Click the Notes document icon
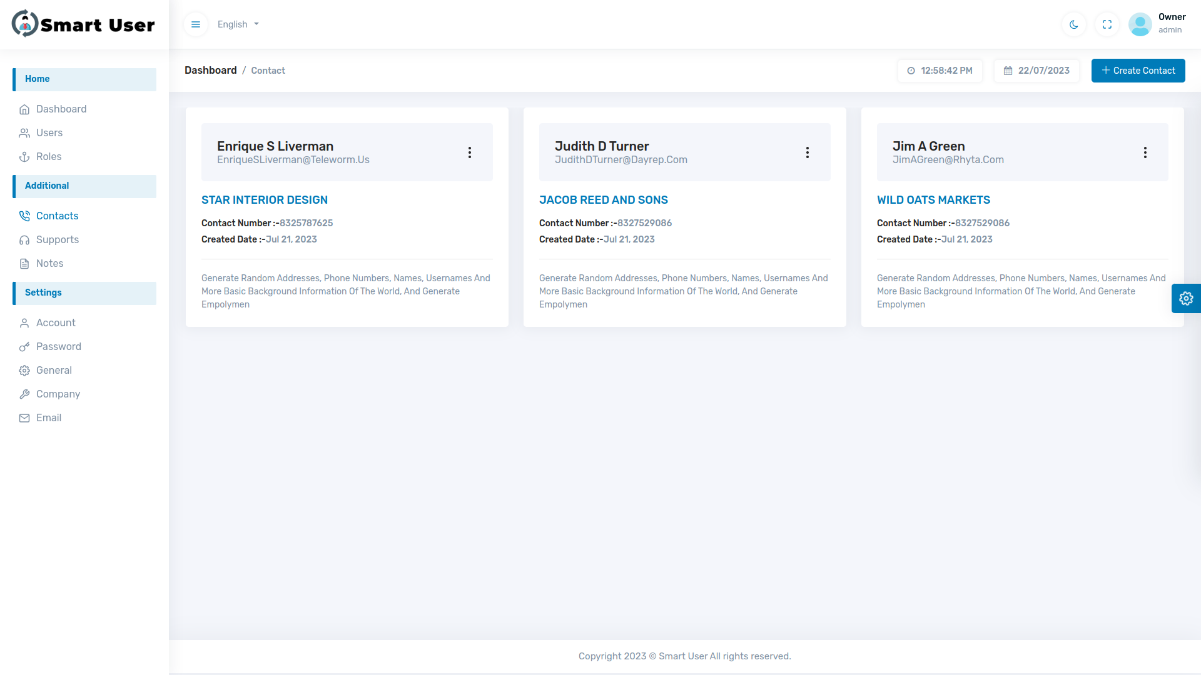The image size is (1201, 675). click(24, 263)
